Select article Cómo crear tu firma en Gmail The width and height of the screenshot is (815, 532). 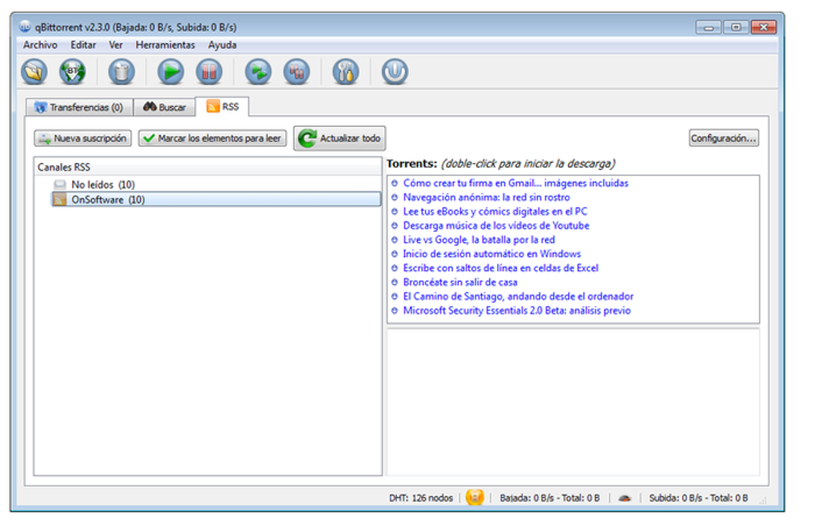pos(515,184)
